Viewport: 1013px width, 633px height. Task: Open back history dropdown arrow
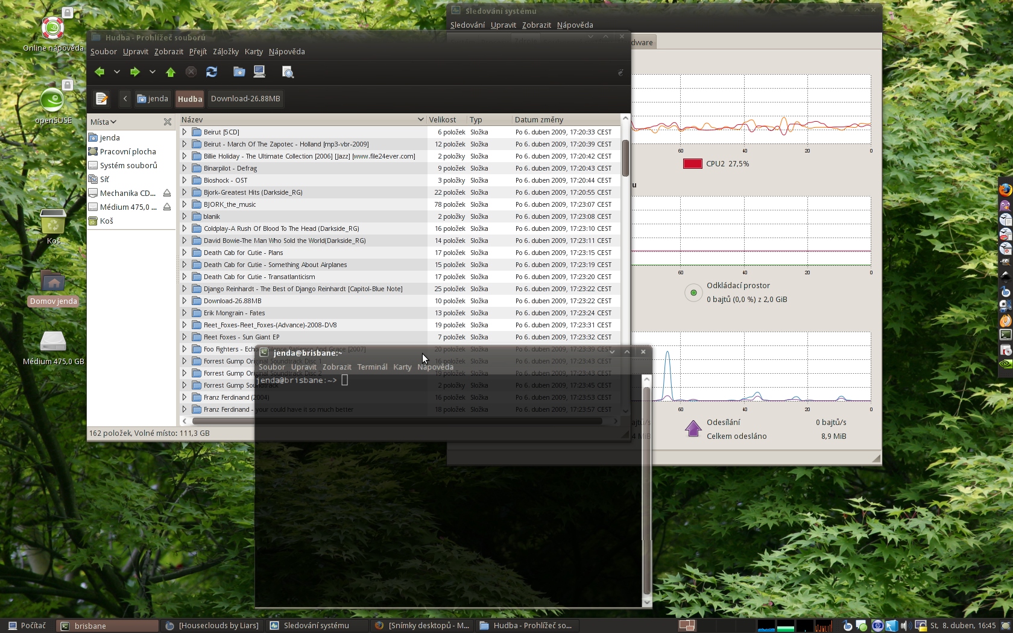point(117,72)
